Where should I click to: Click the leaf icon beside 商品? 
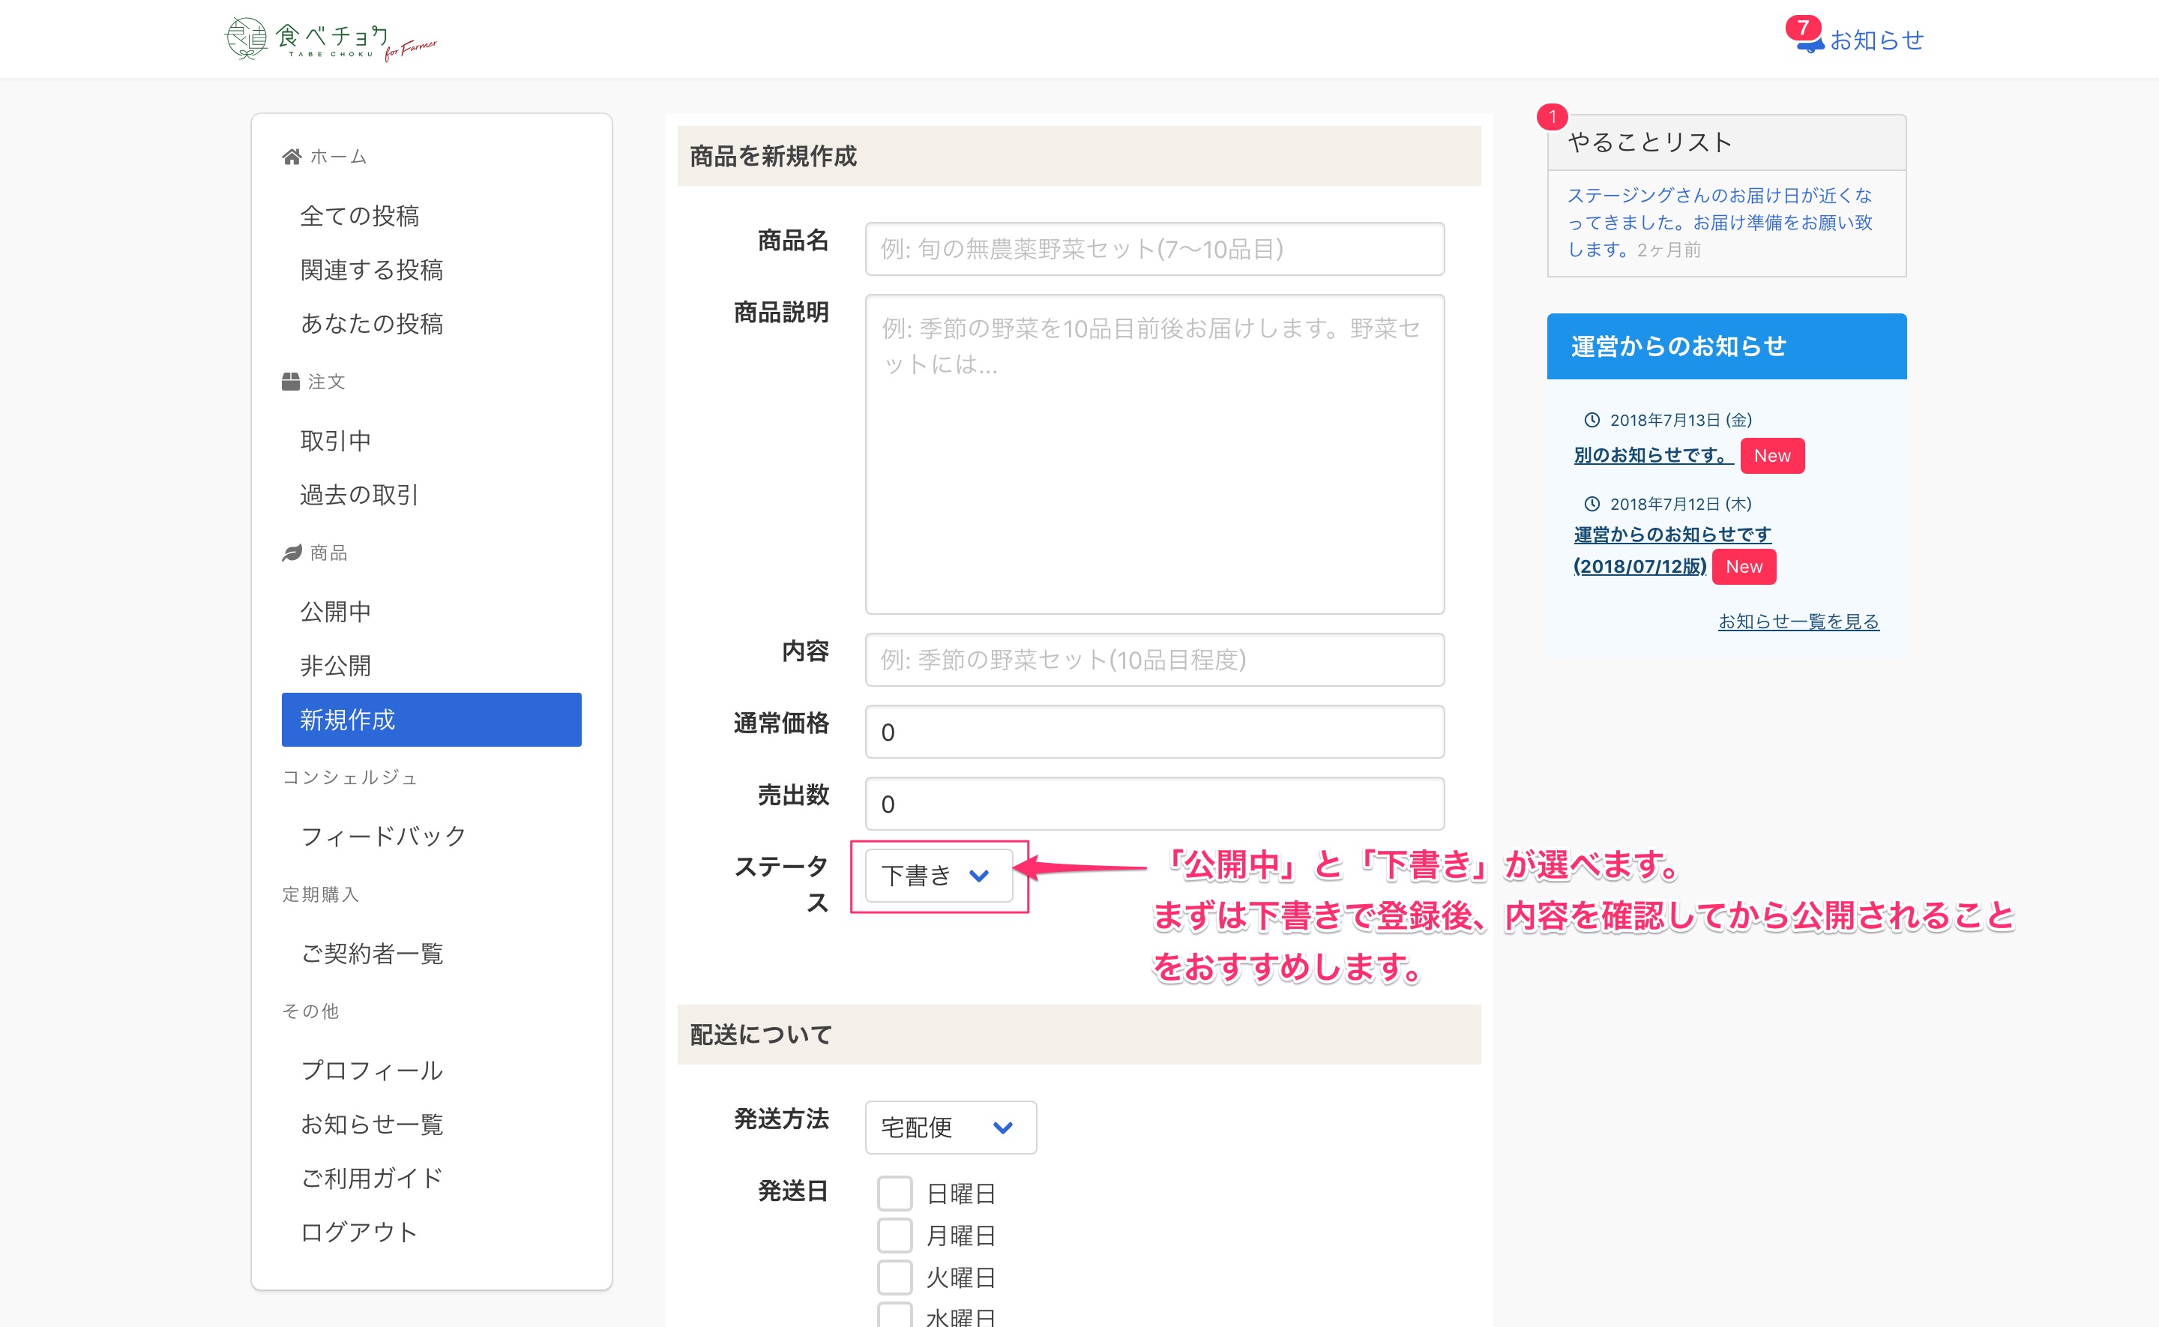point(292,553)
